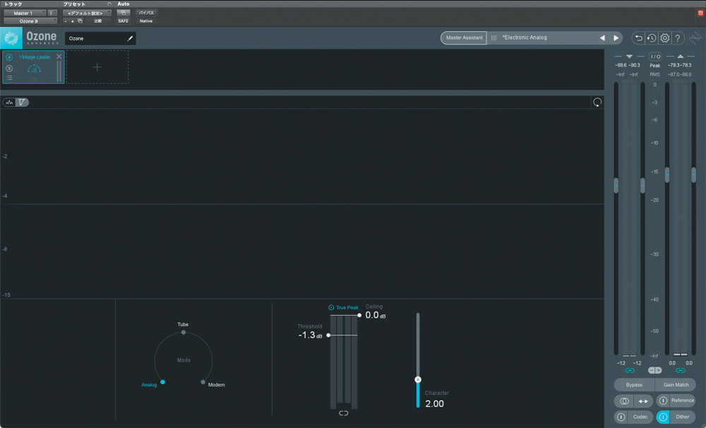This screenshot has height=428, width=706.
Task: Reset the meter view with circular arrow
Action: point(597,102)
